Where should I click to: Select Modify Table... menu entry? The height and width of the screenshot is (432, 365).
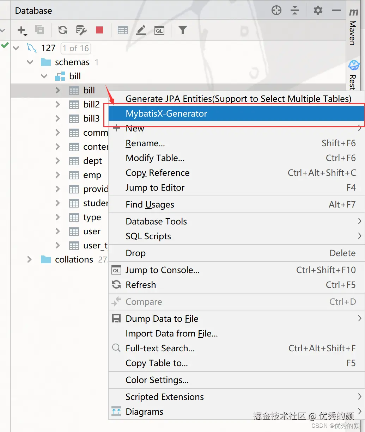tap(155, 158)
